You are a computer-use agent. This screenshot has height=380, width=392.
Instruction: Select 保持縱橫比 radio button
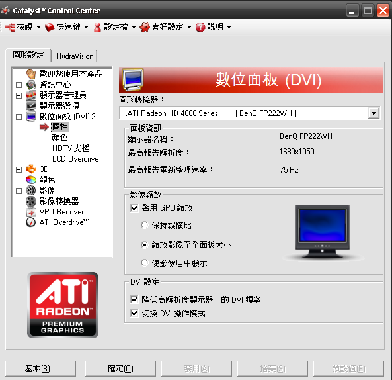click(x=145, y=225)
